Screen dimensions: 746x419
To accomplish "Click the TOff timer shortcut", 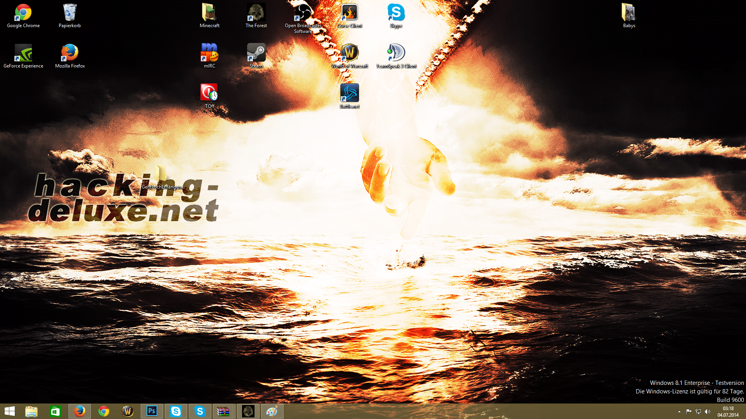I will coord(209,94).
